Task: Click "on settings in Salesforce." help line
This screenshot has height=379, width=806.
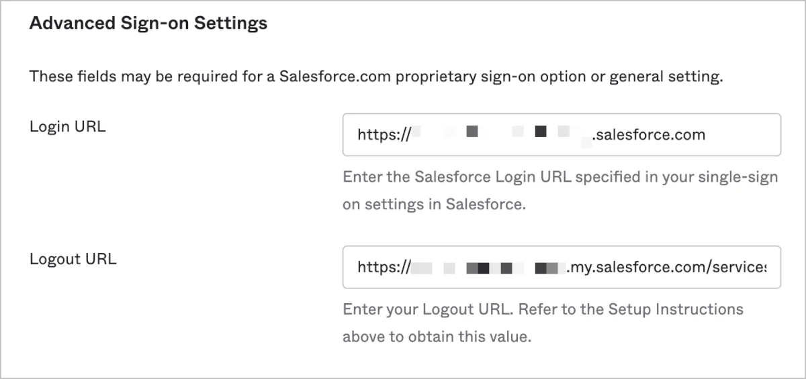Action: coord(433,205)
